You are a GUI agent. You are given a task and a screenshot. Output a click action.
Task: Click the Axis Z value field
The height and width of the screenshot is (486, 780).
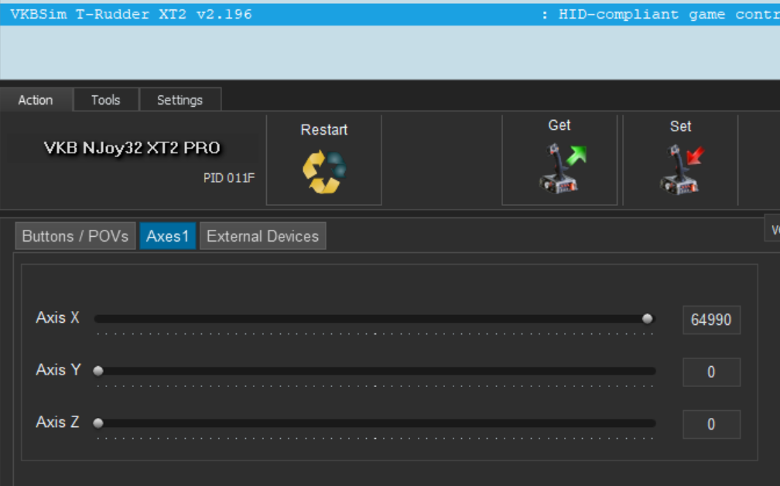click(711, 424)
